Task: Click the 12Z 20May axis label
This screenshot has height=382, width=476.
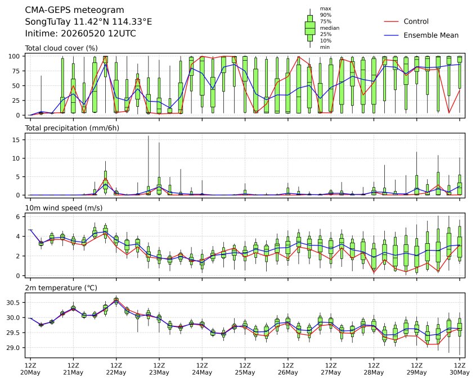Action: [x=30, y=369]
